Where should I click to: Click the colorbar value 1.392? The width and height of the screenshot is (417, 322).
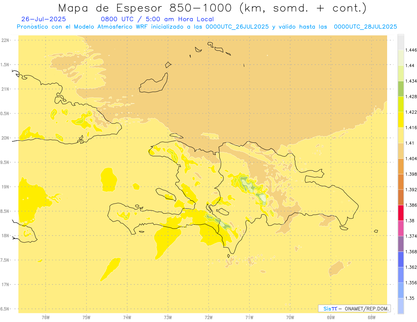pos(411,190)
